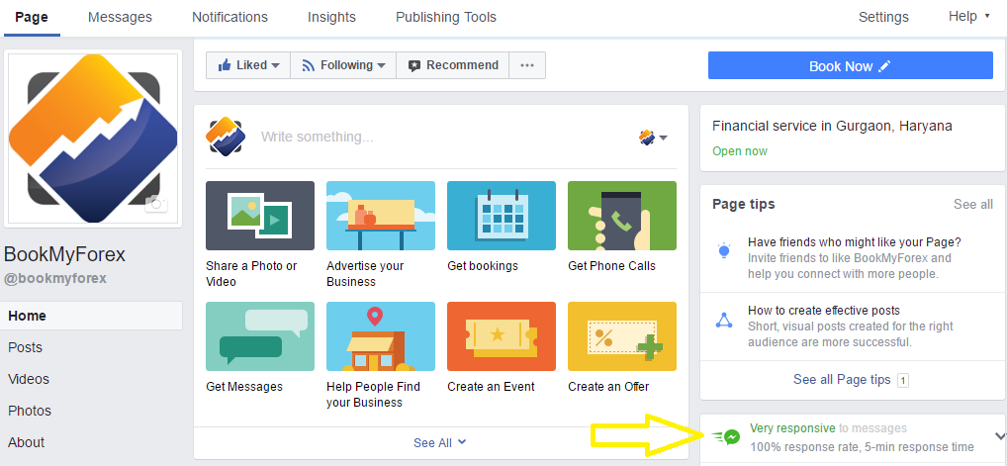Expand See All post options
This screenshot has width=1007, height=466.
[x=440, y=443]
